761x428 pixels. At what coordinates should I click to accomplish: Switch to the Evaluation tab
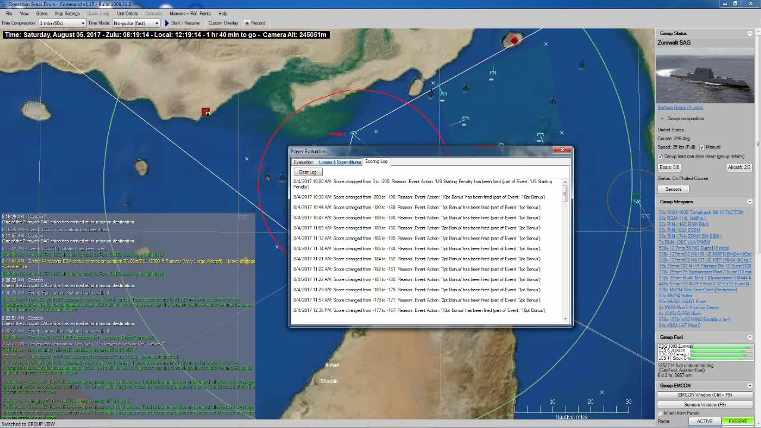(303, 162)
